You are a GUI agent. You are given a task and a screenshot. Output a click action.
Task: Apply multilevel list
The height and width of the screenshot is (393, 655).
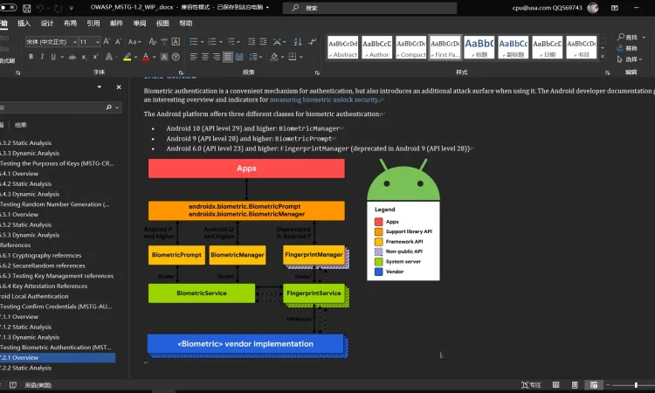click(231, 41)
